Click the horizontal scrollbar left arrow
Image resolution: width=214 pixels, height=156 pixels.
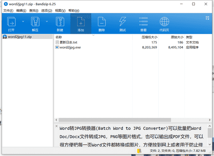(56, 120)
